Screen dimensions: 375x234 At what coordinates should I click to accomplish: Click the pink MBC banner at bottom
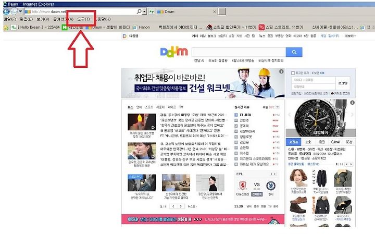click(x=203, y=219)
